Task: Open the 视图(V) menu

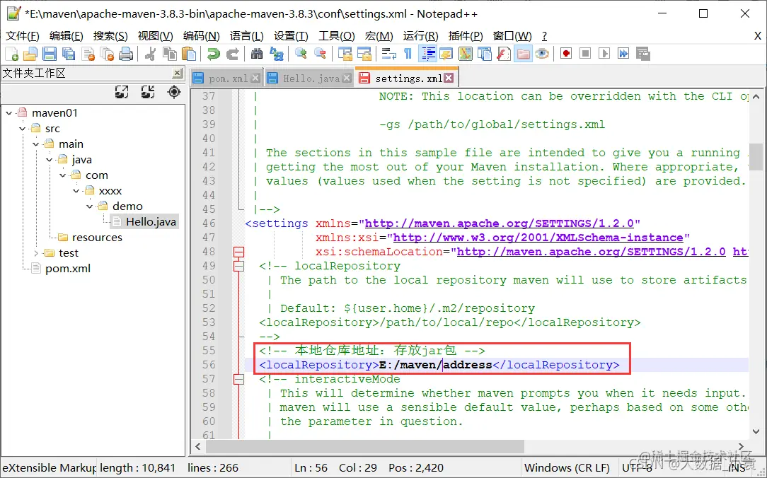Action: (x=155, y=35)
